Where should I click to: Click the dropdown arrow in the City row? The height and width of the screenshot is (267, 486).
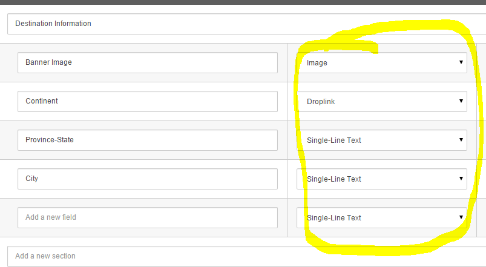[x=461, y=179]
